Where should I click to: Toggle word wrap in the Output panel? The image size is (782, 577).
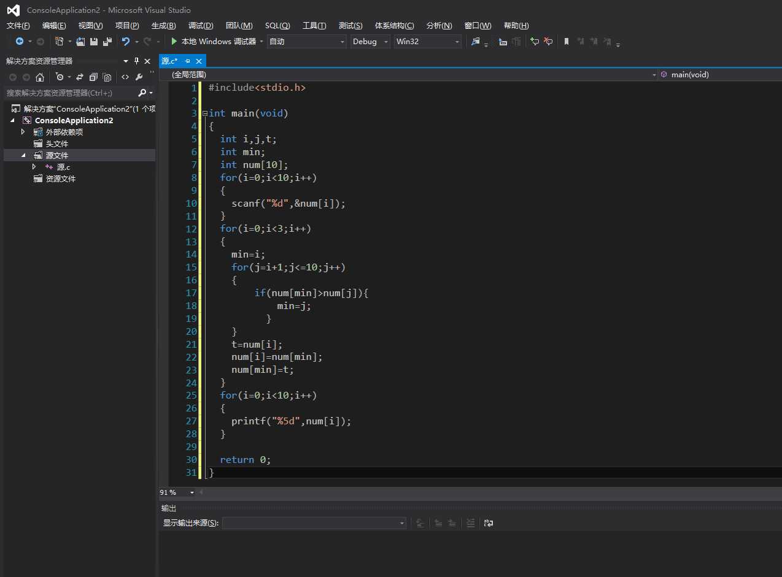(x=489, y=523)
